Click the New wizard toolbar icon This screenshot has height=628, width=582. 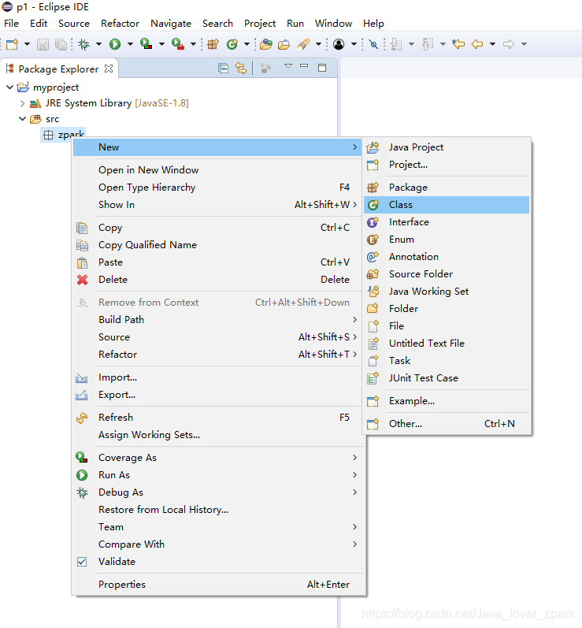[x=12, y=44]
